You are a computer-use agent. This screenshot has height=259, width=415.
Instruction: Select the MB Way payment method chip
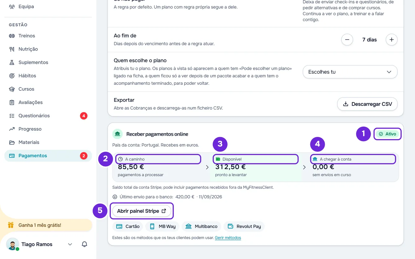tap(162, 226)
